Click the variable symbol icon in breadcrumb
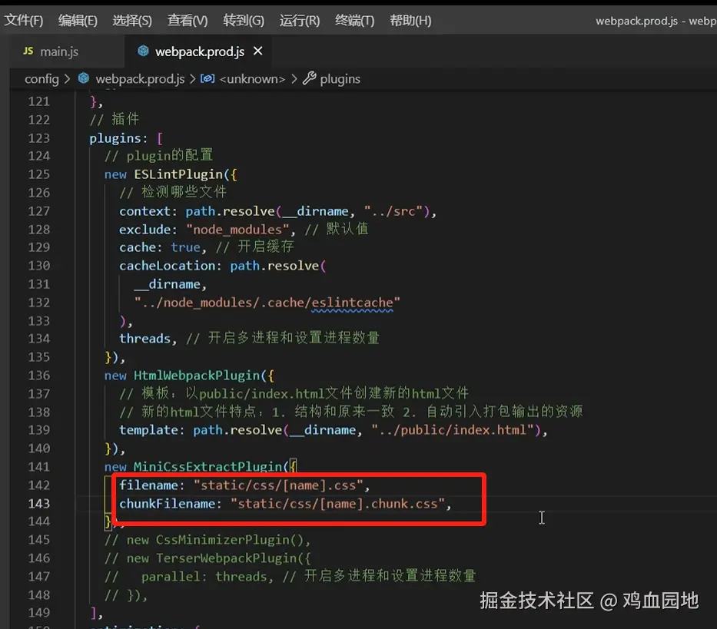Image resolution: width=717 pixels, height=629 pixels. coord(207,78)
